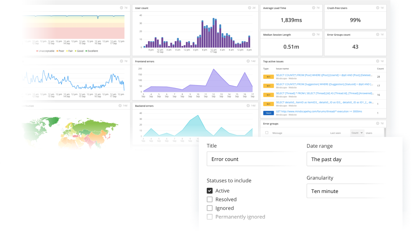The width and height of the screenshot is (418, 236).
Task: Click the clock icon on Crash-free Users tile
Action: (378, 8)
